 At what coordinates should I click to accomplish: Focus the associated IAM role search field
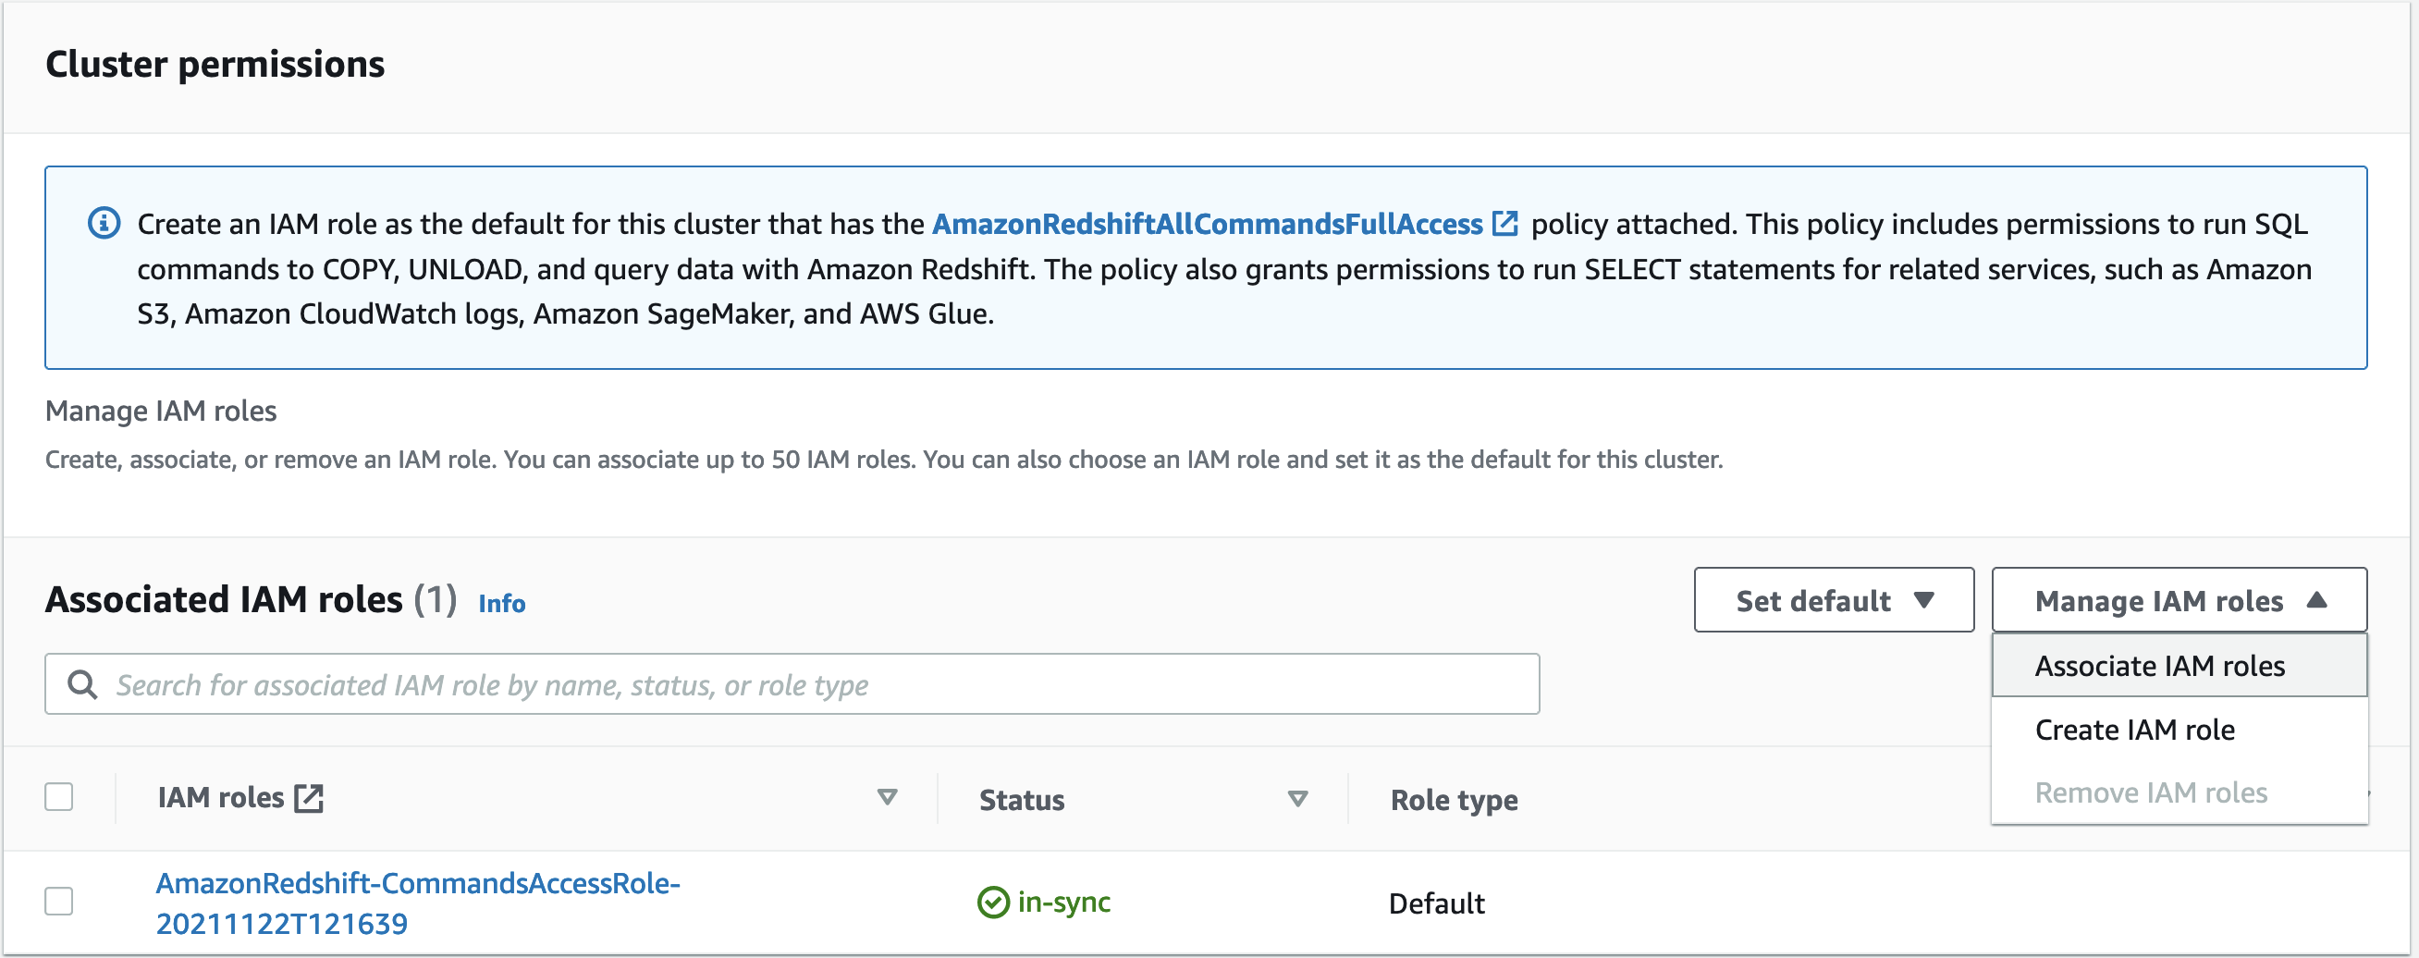click(x=807, y=684)
